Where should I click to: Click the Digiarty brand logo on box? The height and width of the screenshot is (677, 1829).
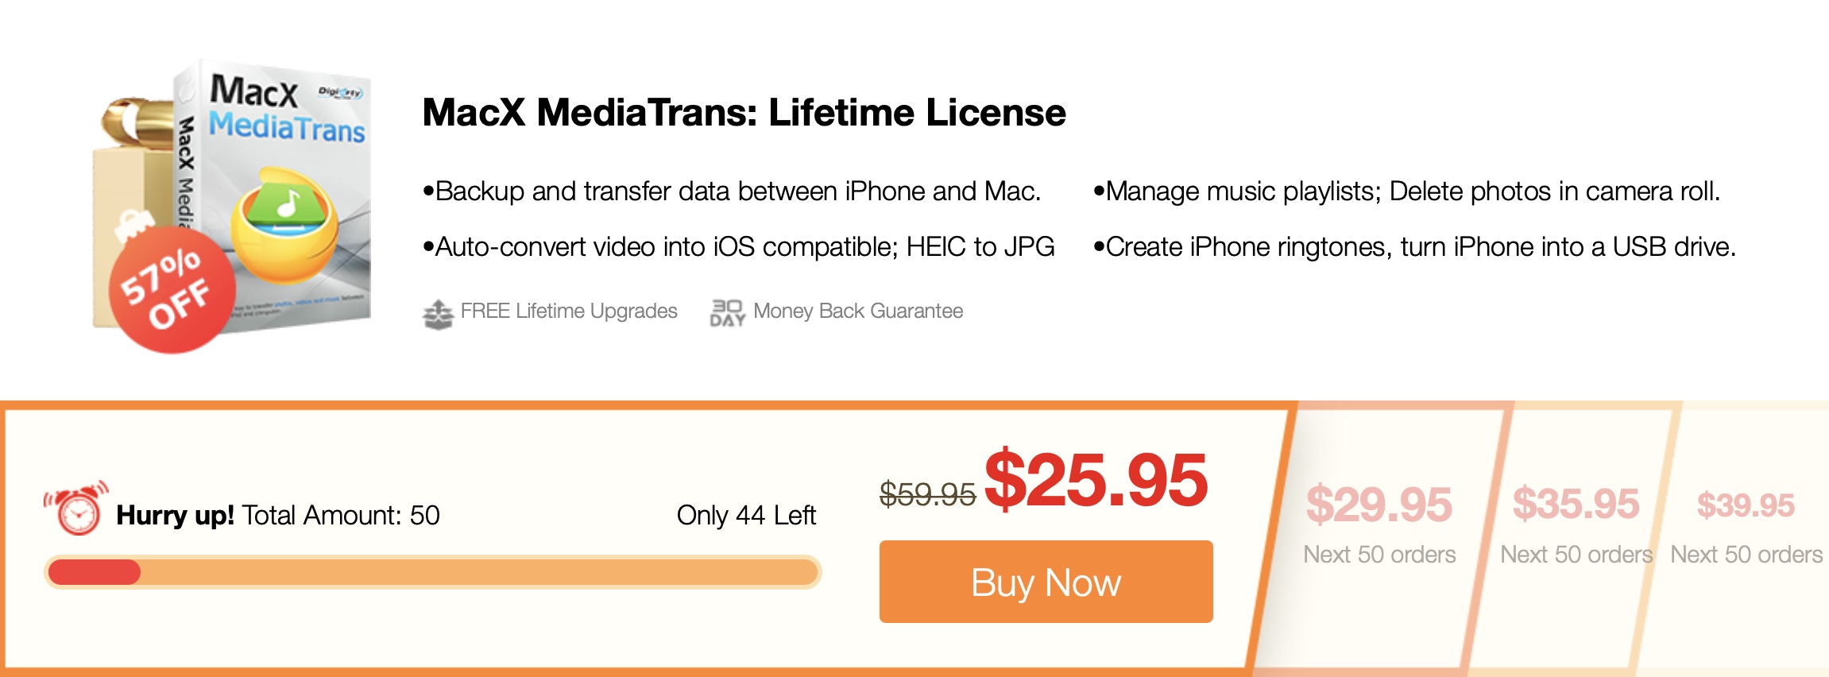click(x=341, y=93)
